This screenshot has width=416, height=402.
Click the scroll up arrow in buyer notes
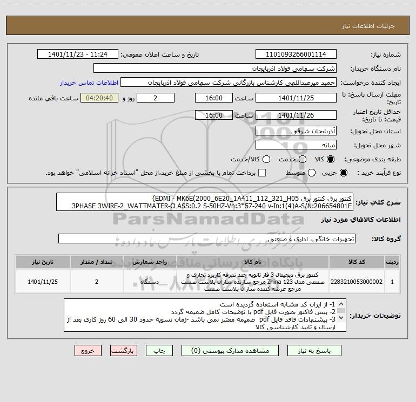click(341, 304)
